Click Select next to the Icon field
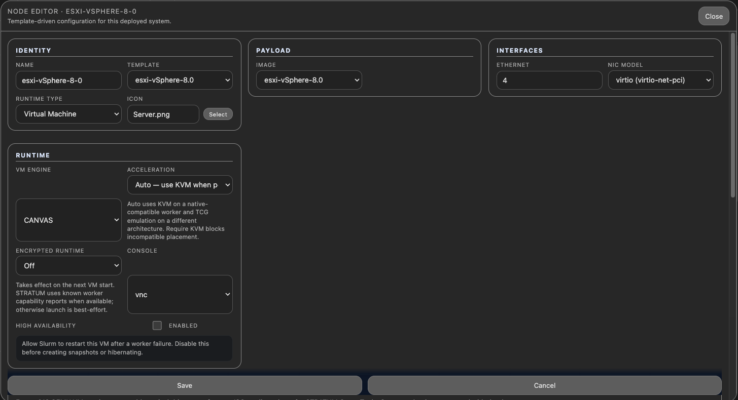The image size is (738, 400). [218, 114]
